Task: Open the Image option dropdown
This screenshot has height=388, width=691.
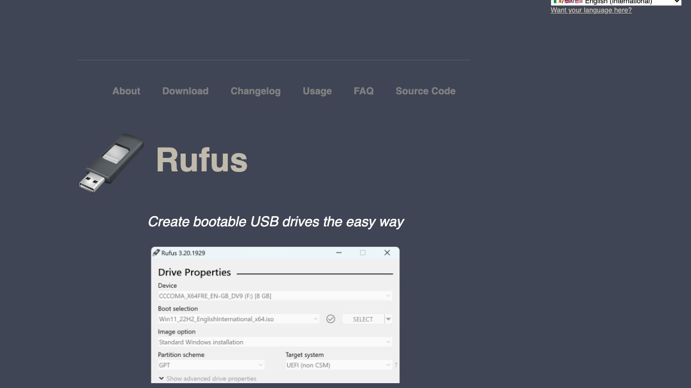Action: [x=275, y=342]
